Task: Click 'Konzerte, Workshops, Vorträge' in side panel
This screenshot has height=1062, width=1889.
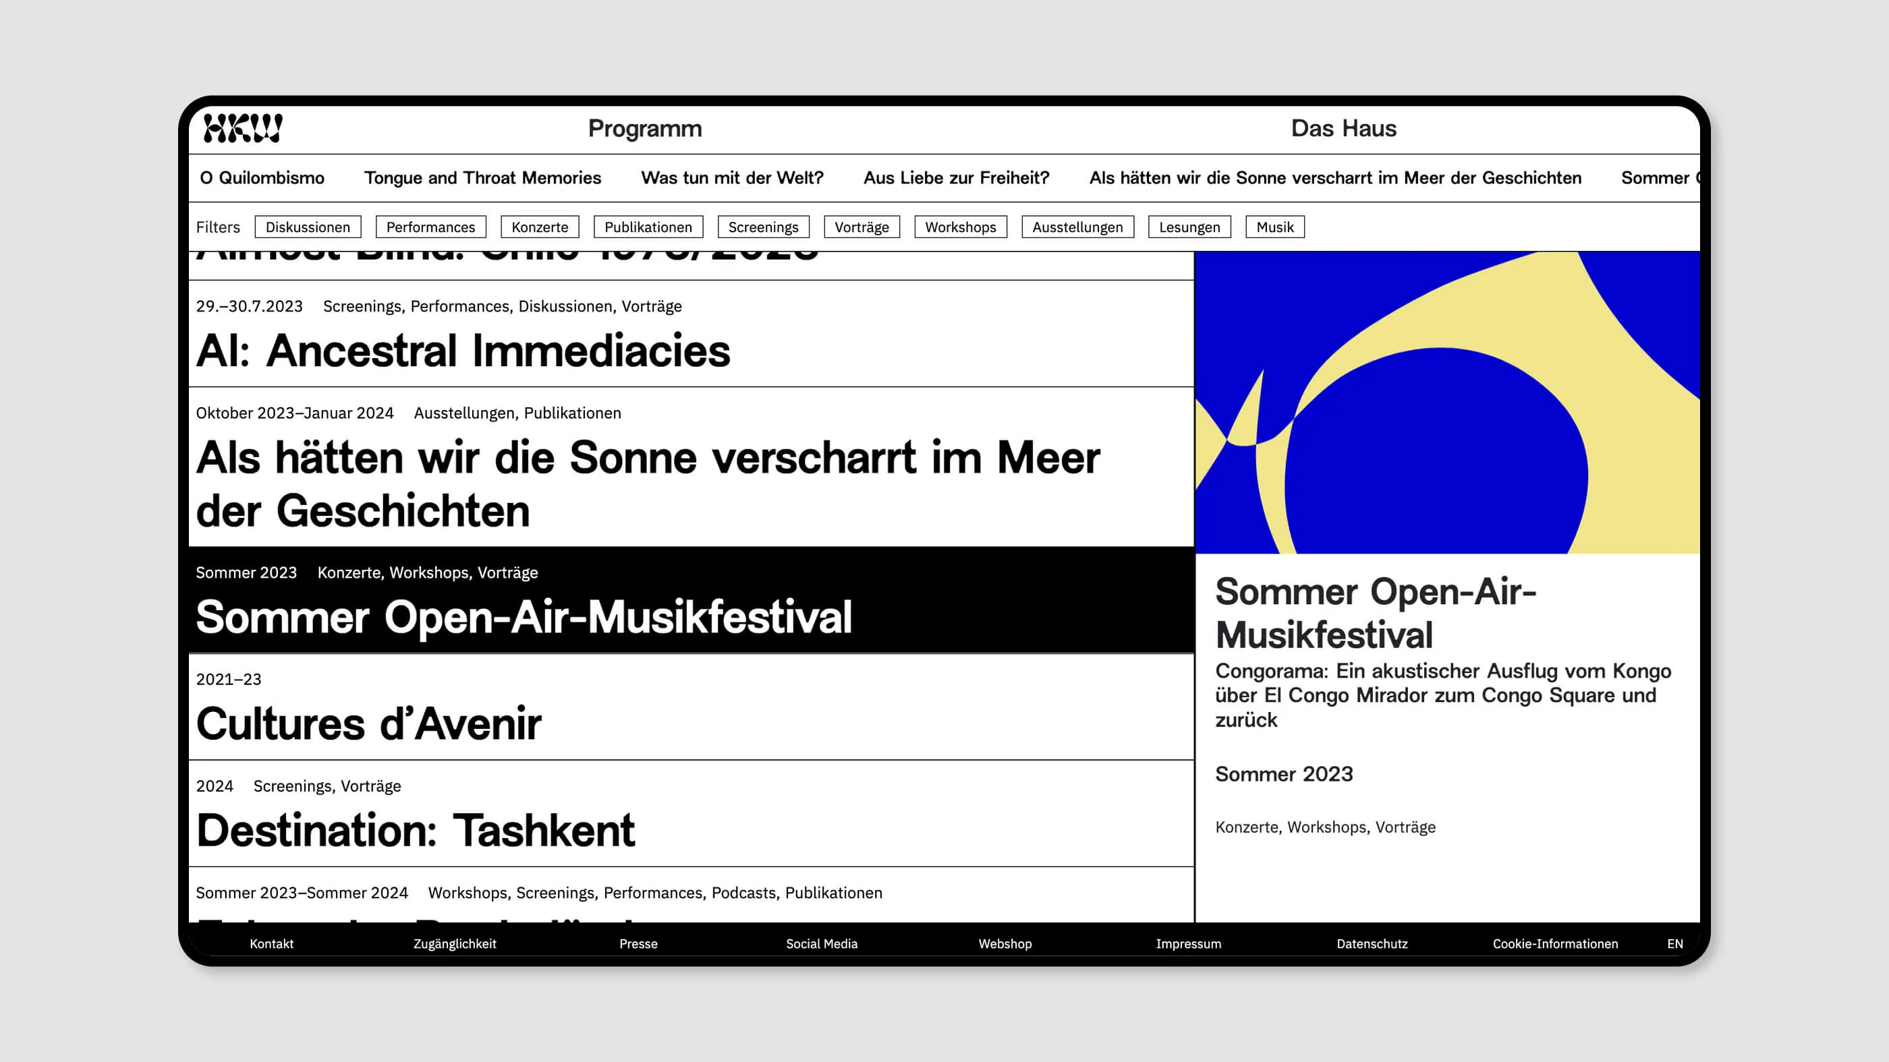Action: [x=1325, y=827]
